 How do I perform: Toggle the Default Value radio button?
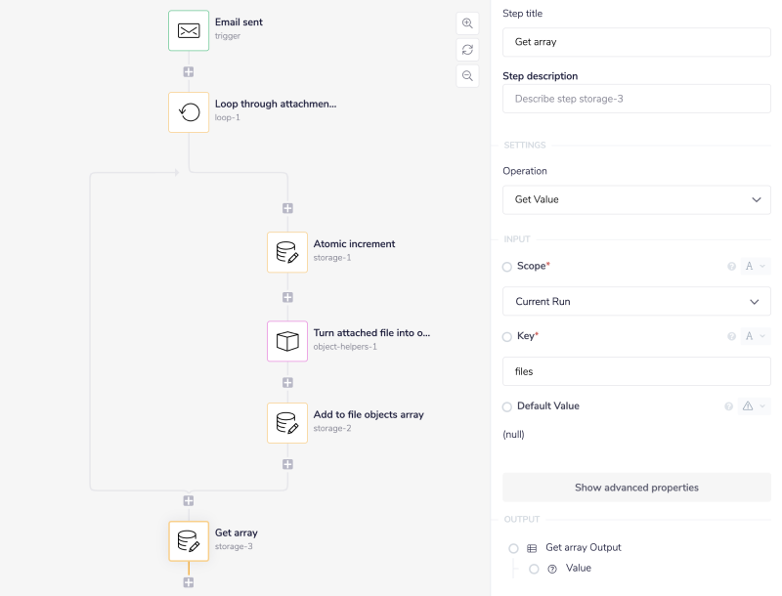click(507, 406)
